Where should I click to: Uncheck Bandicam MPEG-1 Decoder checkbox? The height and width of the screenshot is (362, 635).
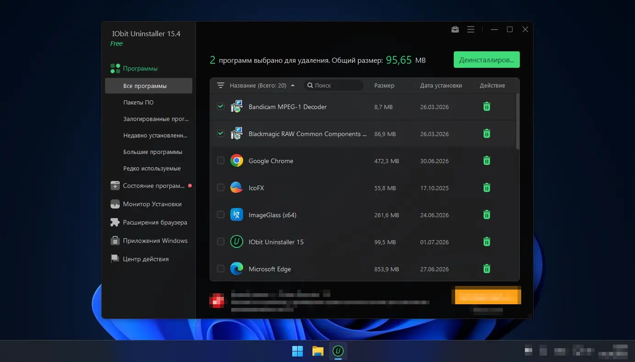(x=221, y=106)
